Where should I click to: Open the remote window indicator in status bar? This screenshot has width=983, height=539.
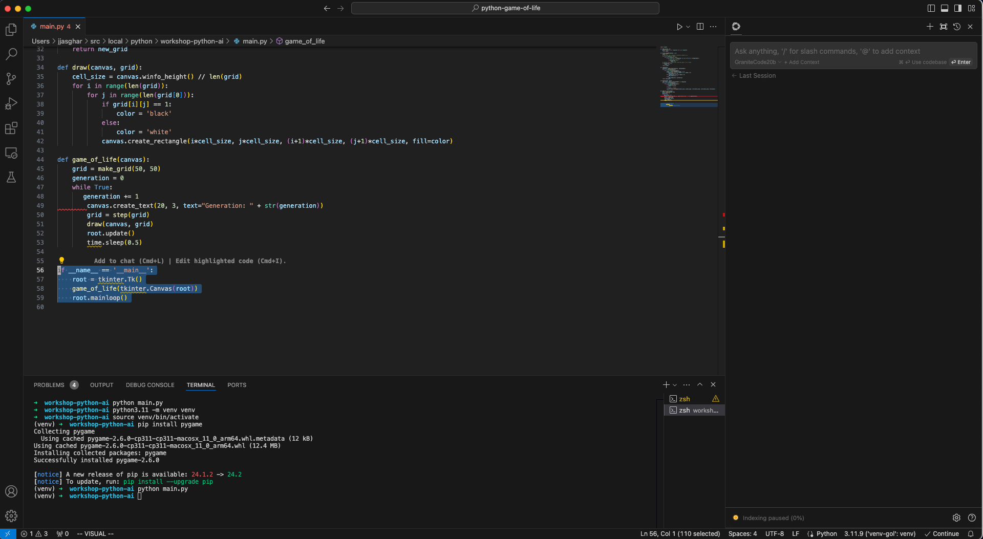(8, 533)
